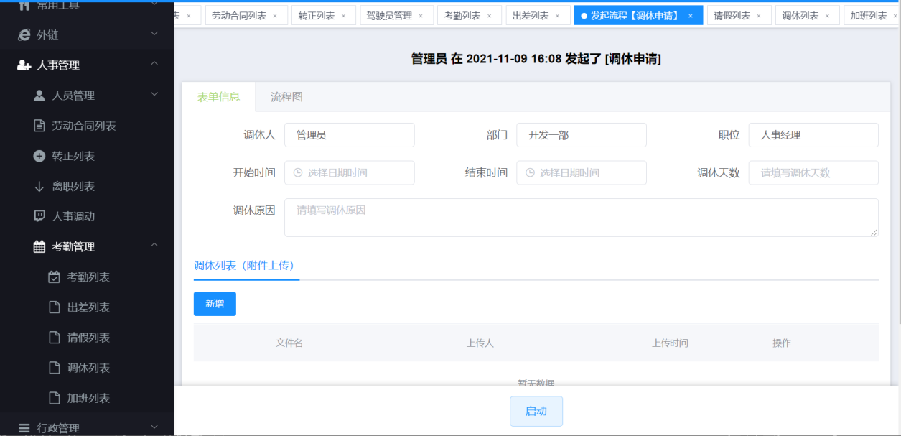
Task: Select the 调休列表（附件上传）section tab
Action: pyautogui.click(x=246, y=266)
